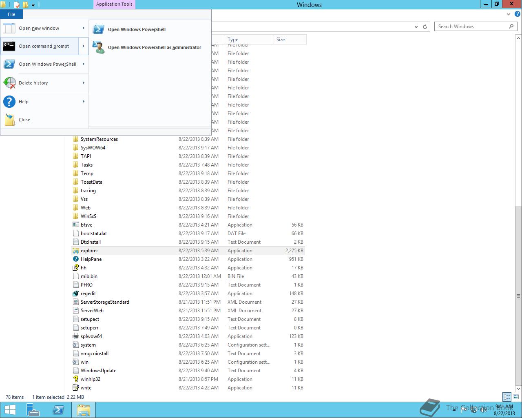Click File Explorer taskbar icon
This screenshot has height=418, width=522.
[84, 410]
